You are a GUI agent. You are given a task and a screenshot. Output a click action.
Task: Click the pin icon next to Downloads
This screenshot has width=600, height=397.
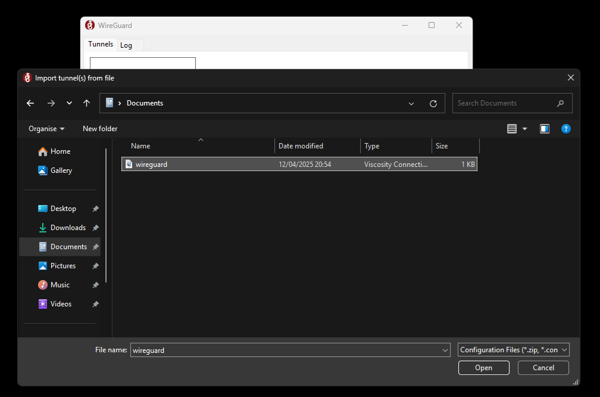[x=95, y=228]
